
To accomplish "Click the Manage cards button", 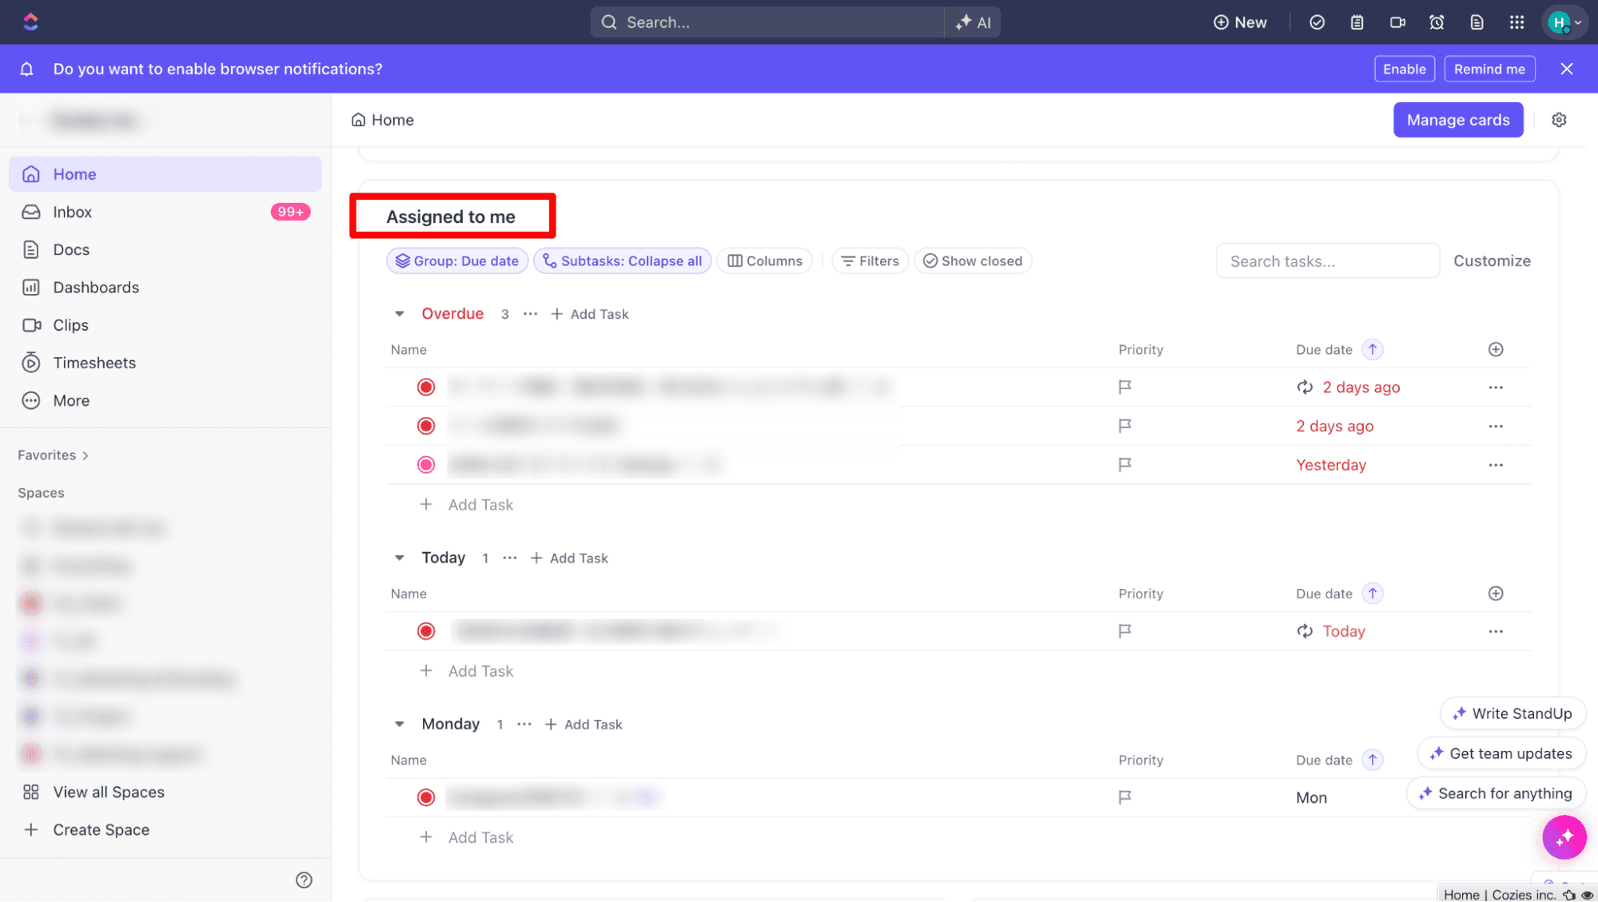I will (x=1458, y=120).
